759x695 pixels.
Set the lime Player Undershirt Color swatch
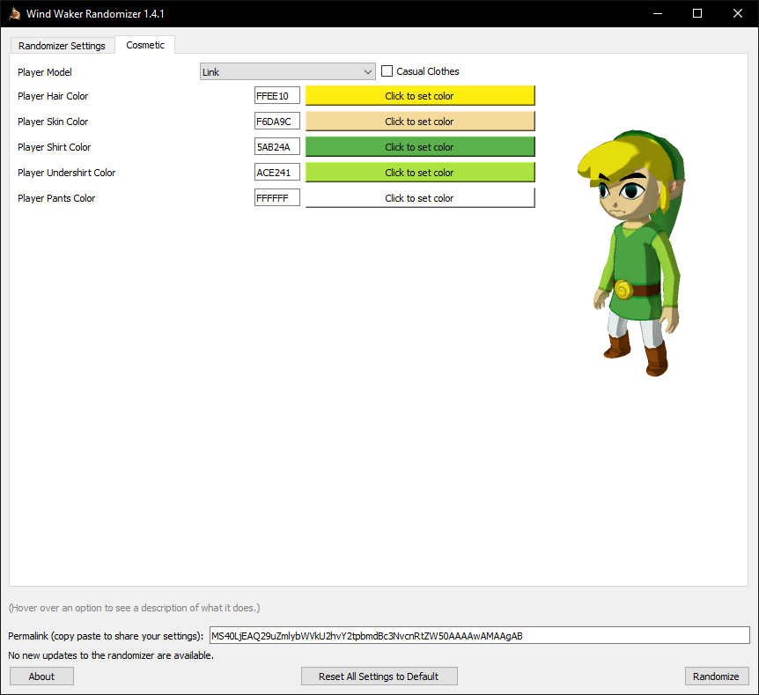pyautogui.click(x=420, y=173)
